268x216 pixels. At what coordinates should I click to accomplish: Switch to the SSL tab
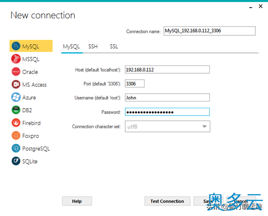(114, 47)
